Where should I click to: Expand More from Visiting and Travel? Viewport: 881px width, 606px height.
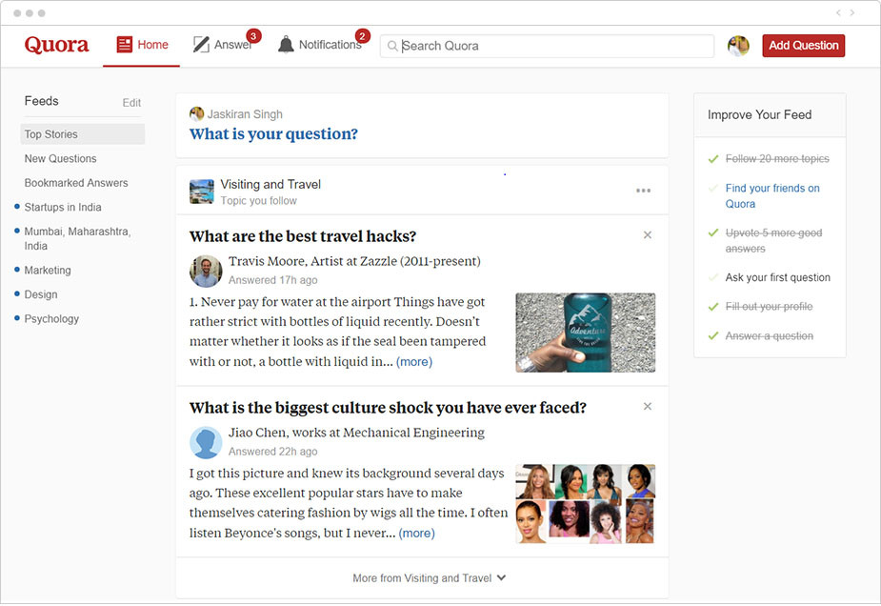point(429,578)
